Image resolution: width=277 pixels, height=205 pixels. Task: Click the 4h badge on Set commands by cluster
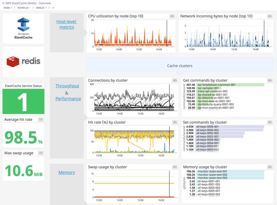click(x=270, y=122)
